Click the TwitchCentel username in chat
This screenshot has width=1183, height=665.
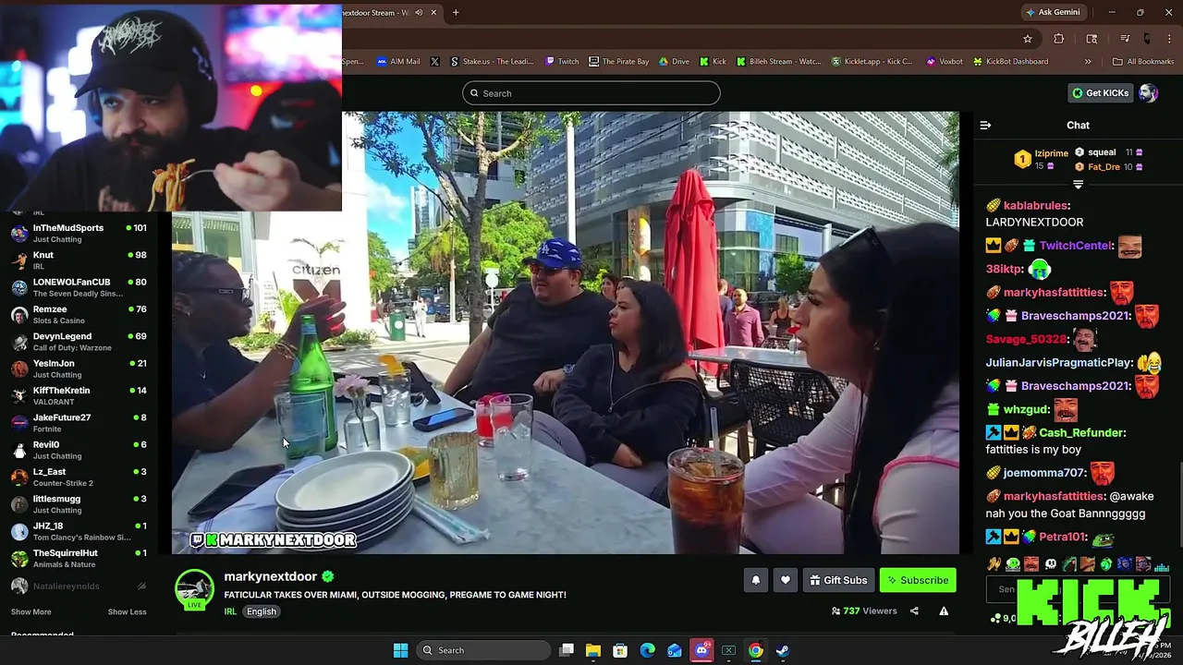[1076, 246]
